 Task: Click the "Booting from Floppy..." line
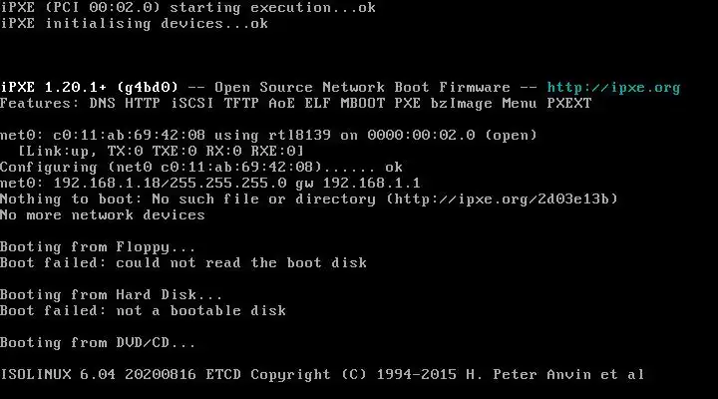tap(98, 246)
